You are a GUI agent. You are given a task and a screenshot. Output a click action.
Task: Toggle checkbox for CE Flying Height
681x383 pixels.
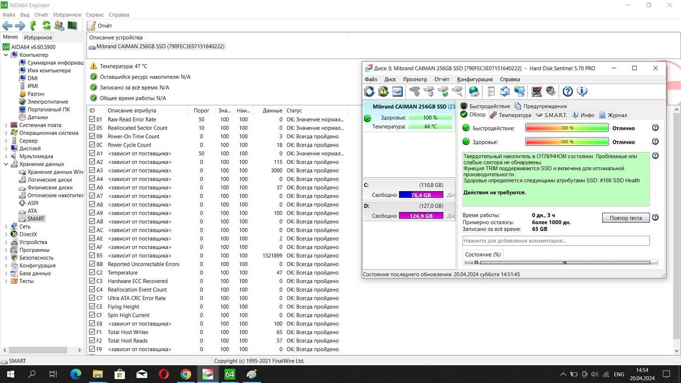[x=92, y=307]
